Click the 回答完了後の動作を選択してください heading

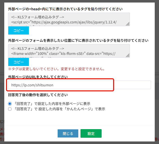pos(38,95)
